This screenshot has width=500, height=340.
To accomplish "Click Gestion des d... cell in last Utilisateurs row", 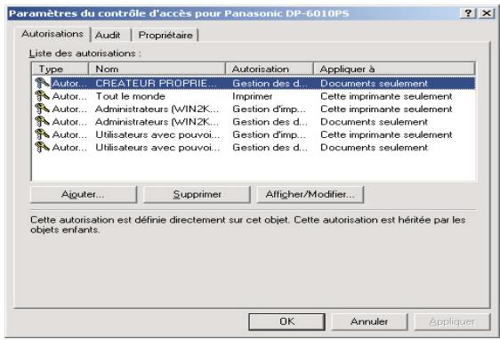I will click(270, 147).
